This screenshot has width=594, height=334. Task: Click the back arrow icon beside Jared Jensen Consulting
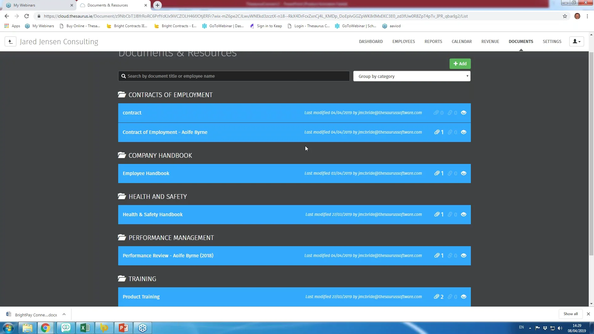(x=10, y=42)
